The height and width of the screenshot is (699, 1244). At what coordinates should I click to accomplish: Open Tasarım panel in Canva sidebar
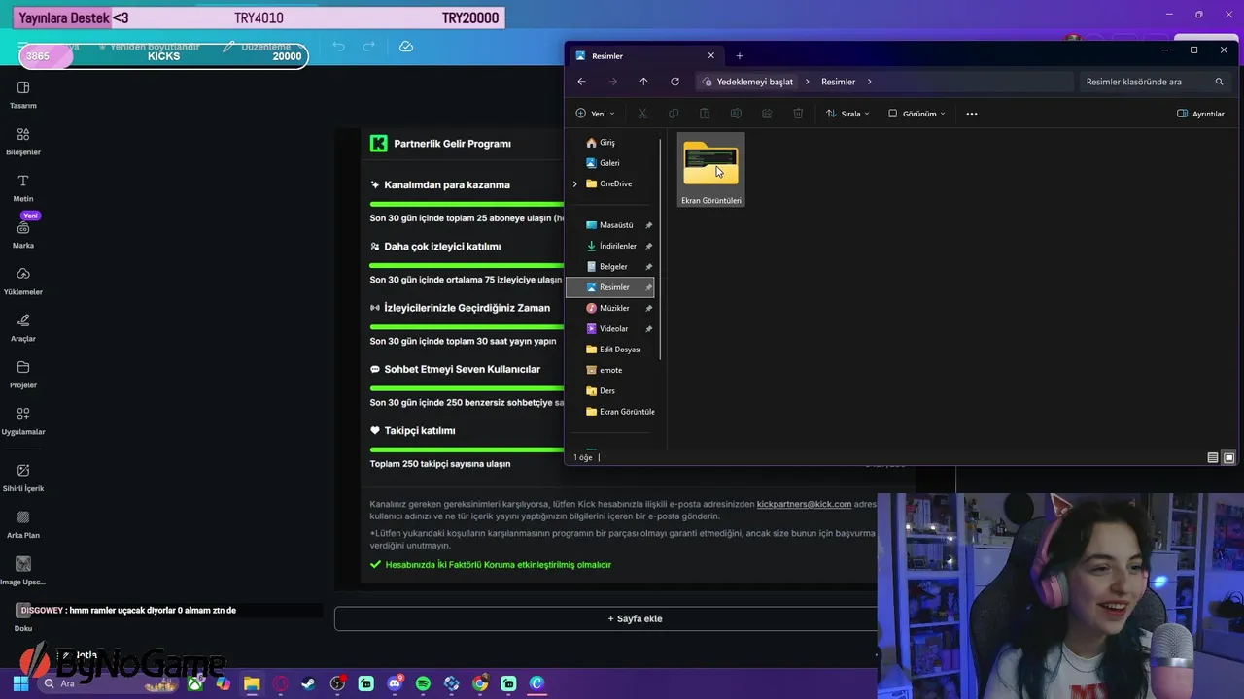point(23,94)
